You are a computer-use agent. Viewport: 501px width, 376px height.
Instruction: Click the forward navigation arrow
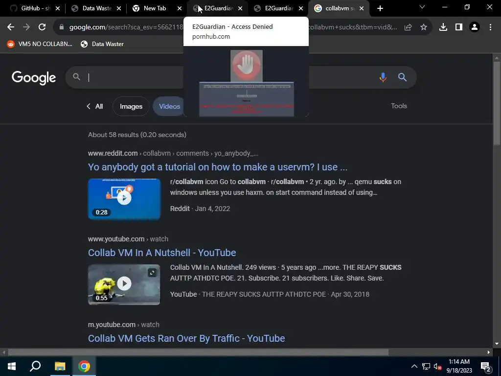click(x=26, y=27)
